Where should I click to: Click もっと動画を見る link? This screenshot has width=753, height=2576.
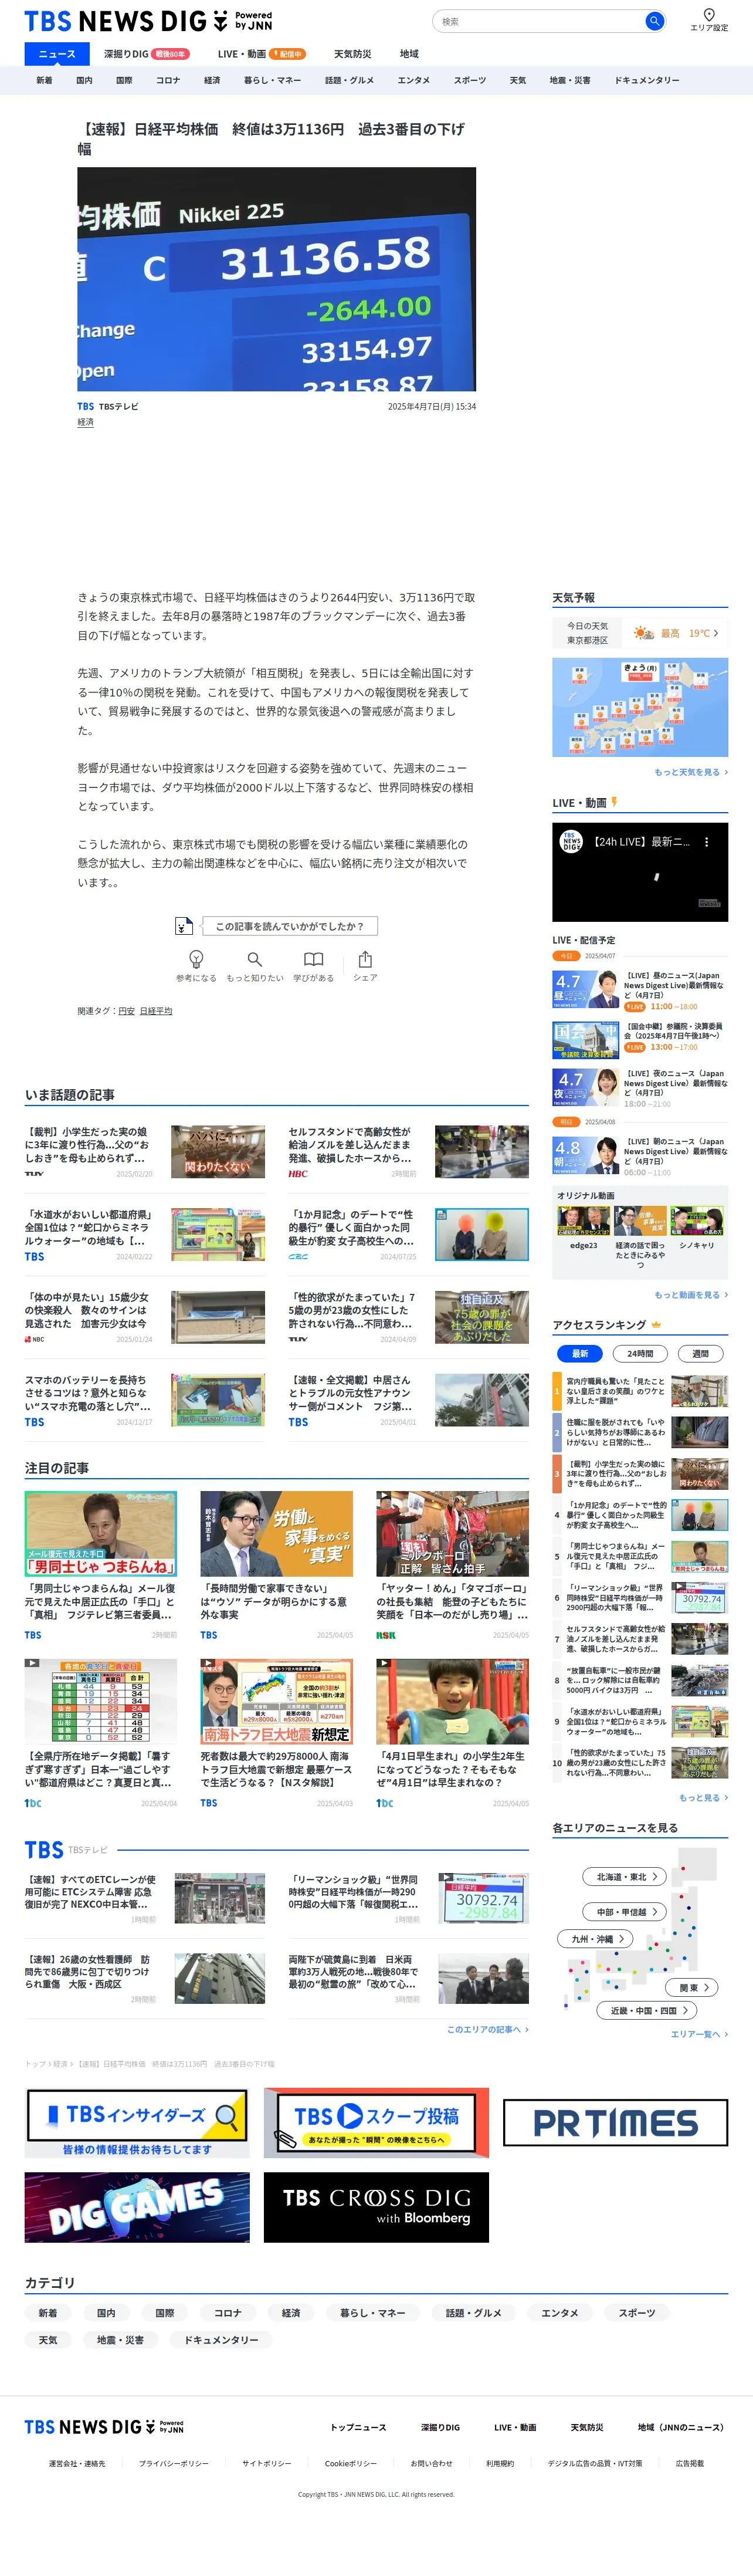click(x=691, y=1295)
